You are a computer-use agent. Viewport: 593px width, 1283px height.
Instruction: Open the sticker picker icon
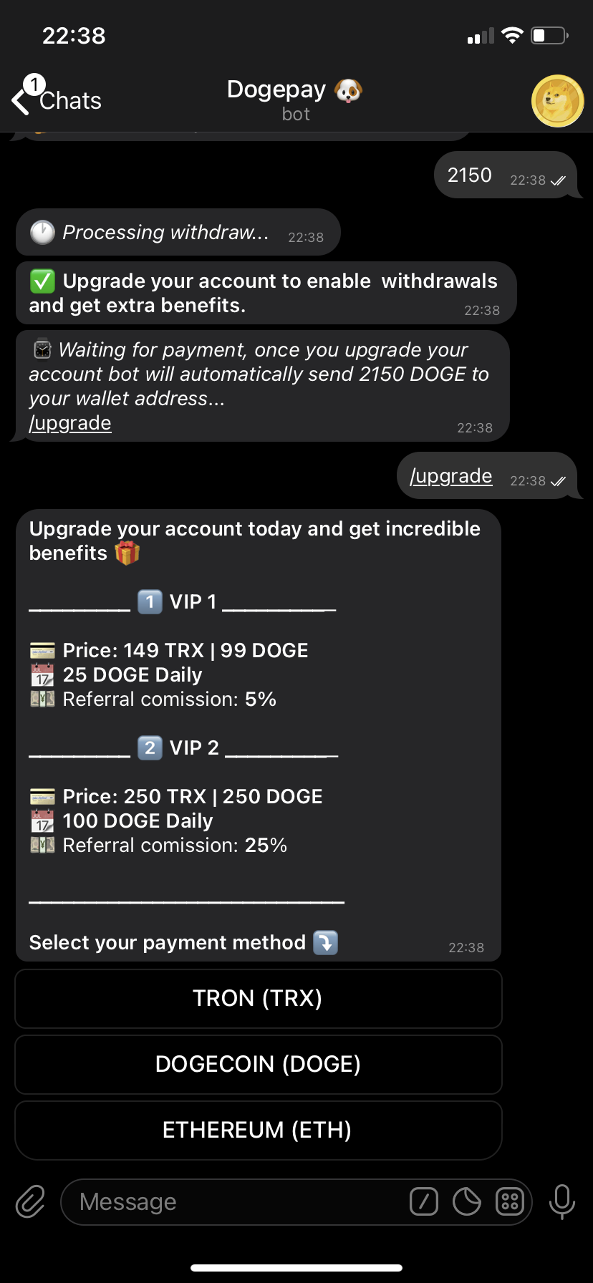click(x=467, y=1201)
